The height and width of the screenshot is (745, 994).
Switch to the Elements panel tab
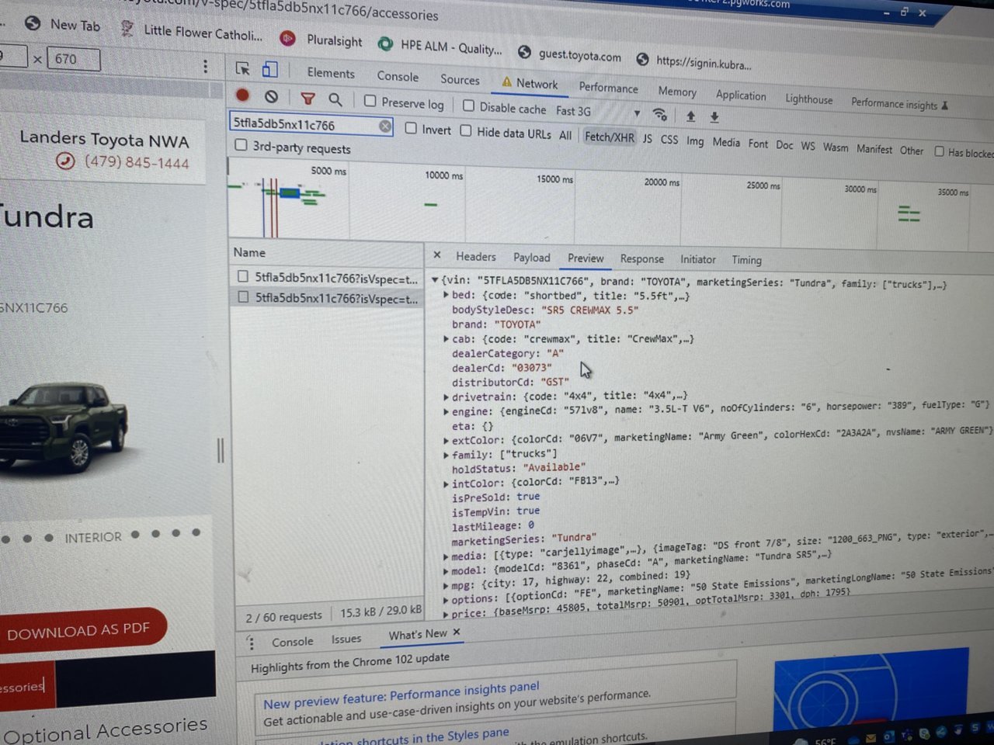(331, 73)
